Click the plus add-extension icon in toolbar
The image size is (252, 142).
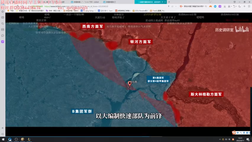(244, 6)
